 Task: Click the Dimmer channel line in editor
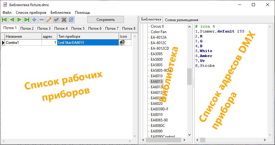pos(220,31)
